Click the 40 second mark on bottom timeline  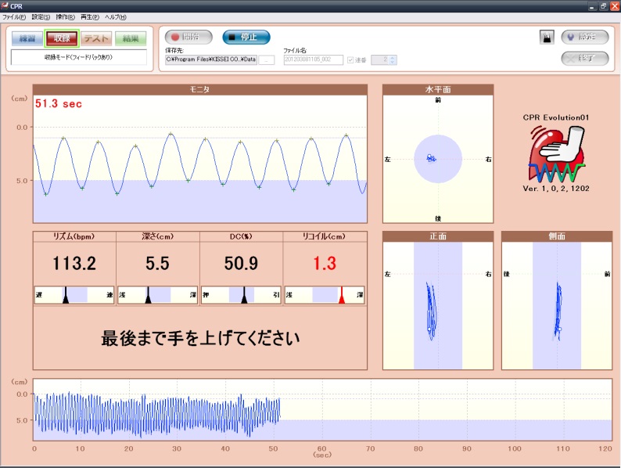225,448
